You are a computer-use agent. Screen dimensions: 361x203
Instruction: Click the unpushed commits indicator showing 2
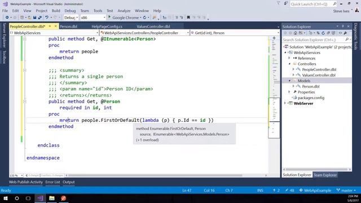coord(276,191)
